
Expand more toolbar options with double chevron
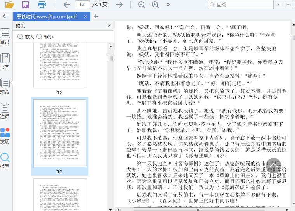click(x=168, y=5)
